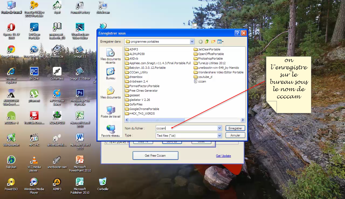
Task: Click the back navigation arrow icon
Action: tap(201, 42)
